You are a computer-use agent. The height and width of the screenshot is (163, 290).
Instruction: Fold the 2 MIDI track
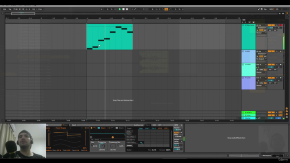click(243, 51)
